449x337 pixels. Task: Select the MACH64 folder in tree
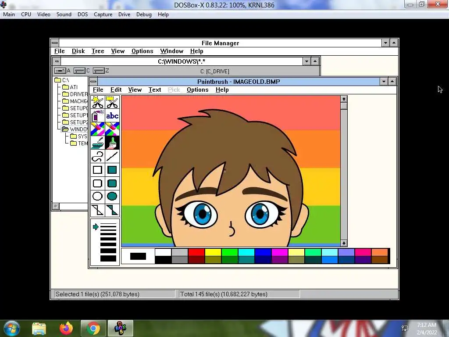coord(75,101)
